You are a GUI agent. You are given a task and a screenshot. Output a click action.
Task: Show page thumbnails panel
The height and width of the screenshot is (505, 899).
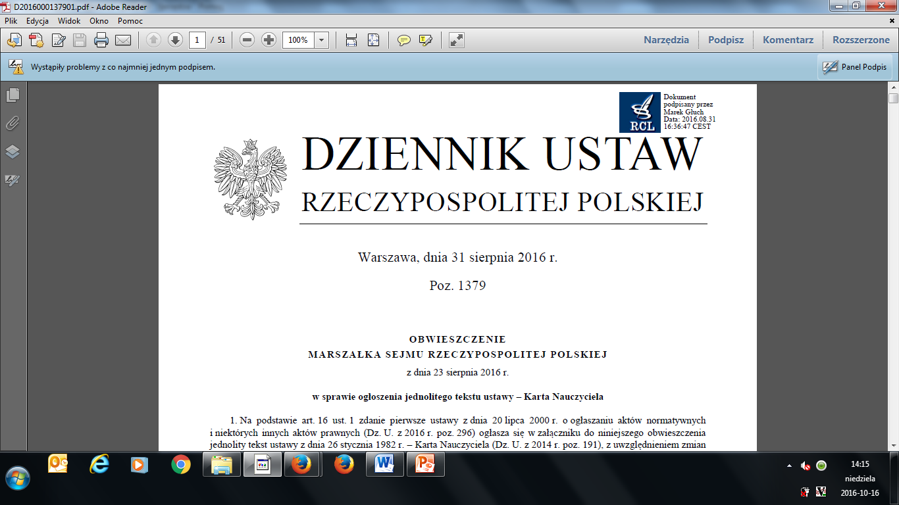pos(13,95)
